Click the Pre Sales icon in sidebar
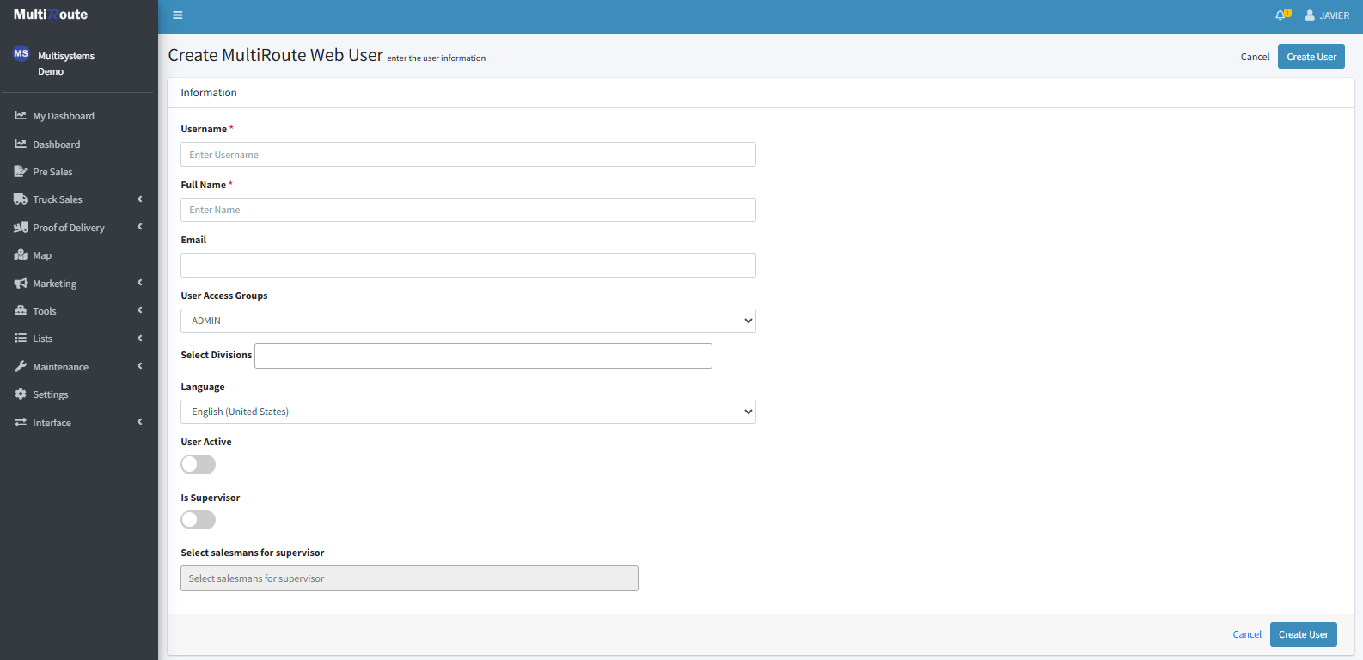The height and width of the screenshot is (660, 1363). (21, 172)
